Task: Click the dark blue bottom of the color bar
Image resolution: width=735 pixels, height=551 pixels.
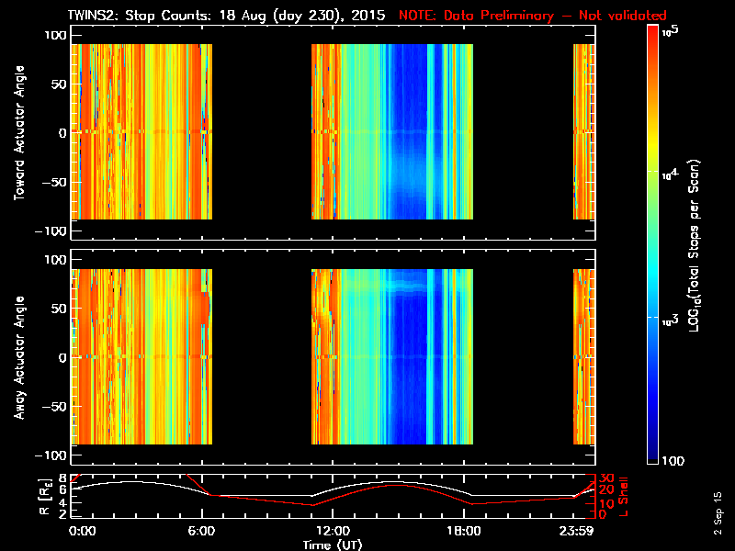Action: tap(653, 455)
